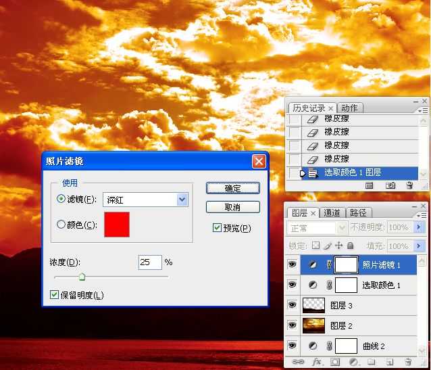Delete layer trash icon in Layers panel
This screenshot has width=431, height=370.
[409, 361]
